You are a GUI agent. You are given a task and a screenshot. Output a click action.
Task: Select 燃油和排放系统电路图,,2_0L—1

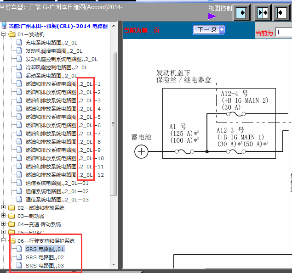[63, 84]
